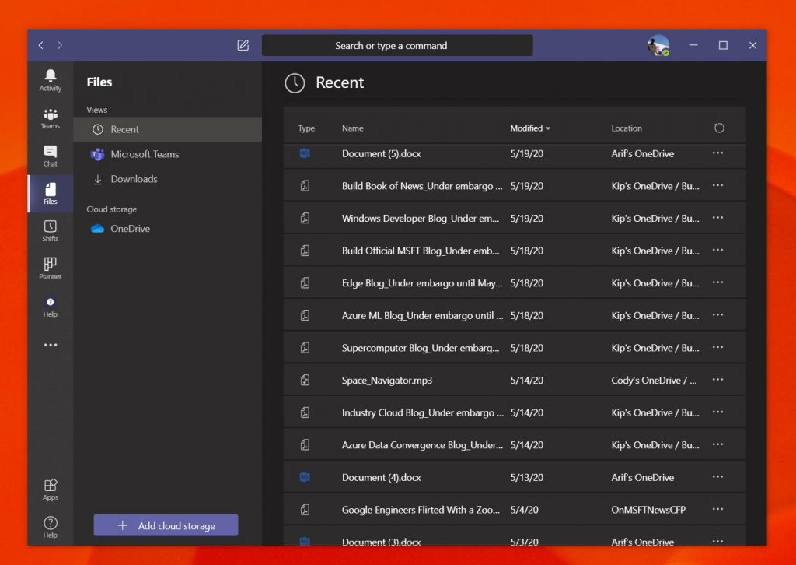Select the Recent view
The height and width of the screenshot is (565, 796).
(x=168, y=129)
